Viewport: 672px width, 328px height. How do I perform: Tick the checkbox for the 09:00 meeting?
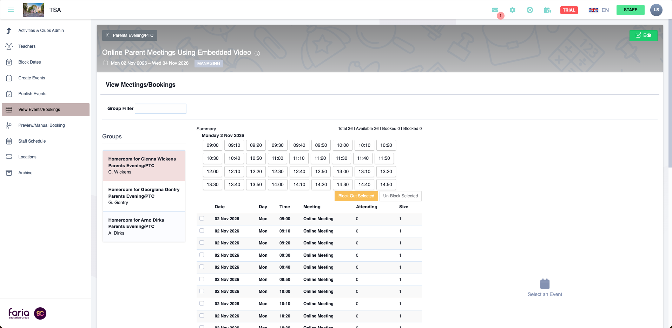pos(202,218)
